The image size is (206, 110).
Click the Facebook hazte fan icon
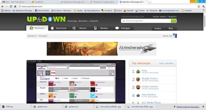175,36
